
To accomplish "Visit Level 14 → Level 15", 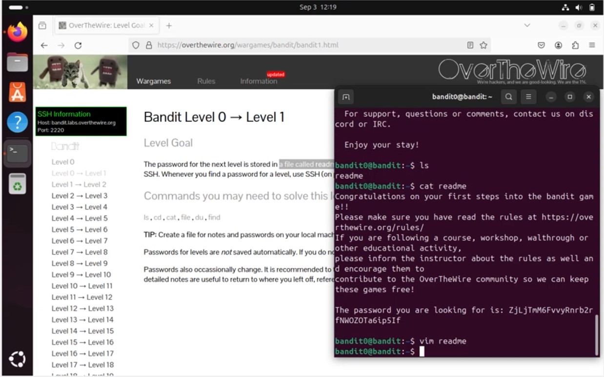I will click(82, 331).
